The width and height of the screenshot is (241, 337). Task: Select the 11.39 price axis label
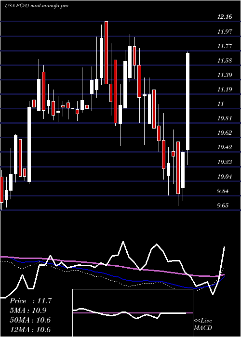(x=225, y=75)
